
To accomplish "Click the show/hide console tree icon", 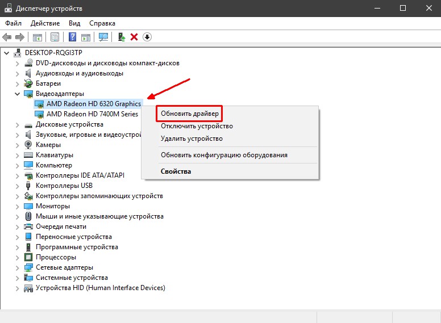I will click(x=38, y=37).
